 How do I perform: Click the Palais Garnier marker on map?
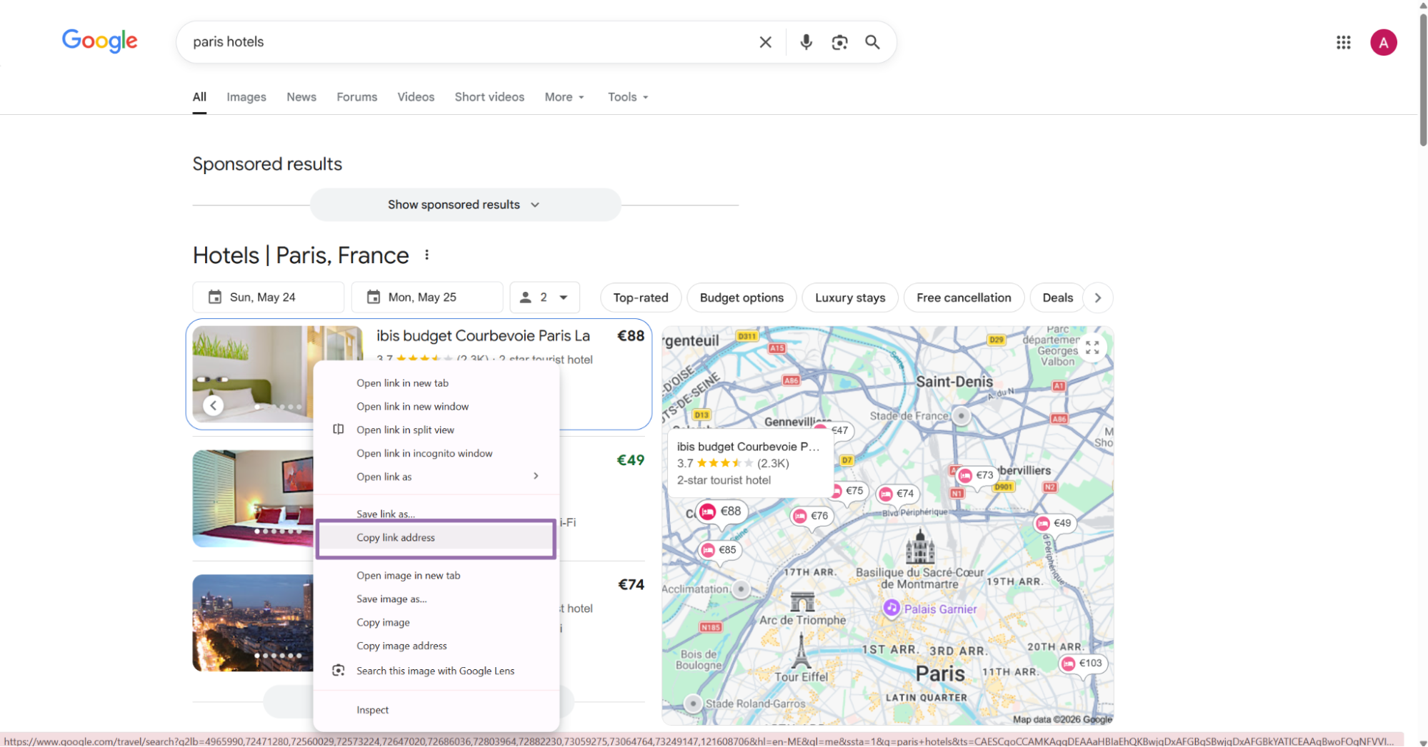pos(891,608)
